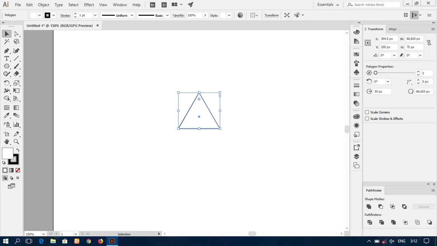Open the Creative Cloud Libraries panel
Image resolution: width=437 pixels, height=246 pixels.
pyautogui.click(x=356, y=117)
